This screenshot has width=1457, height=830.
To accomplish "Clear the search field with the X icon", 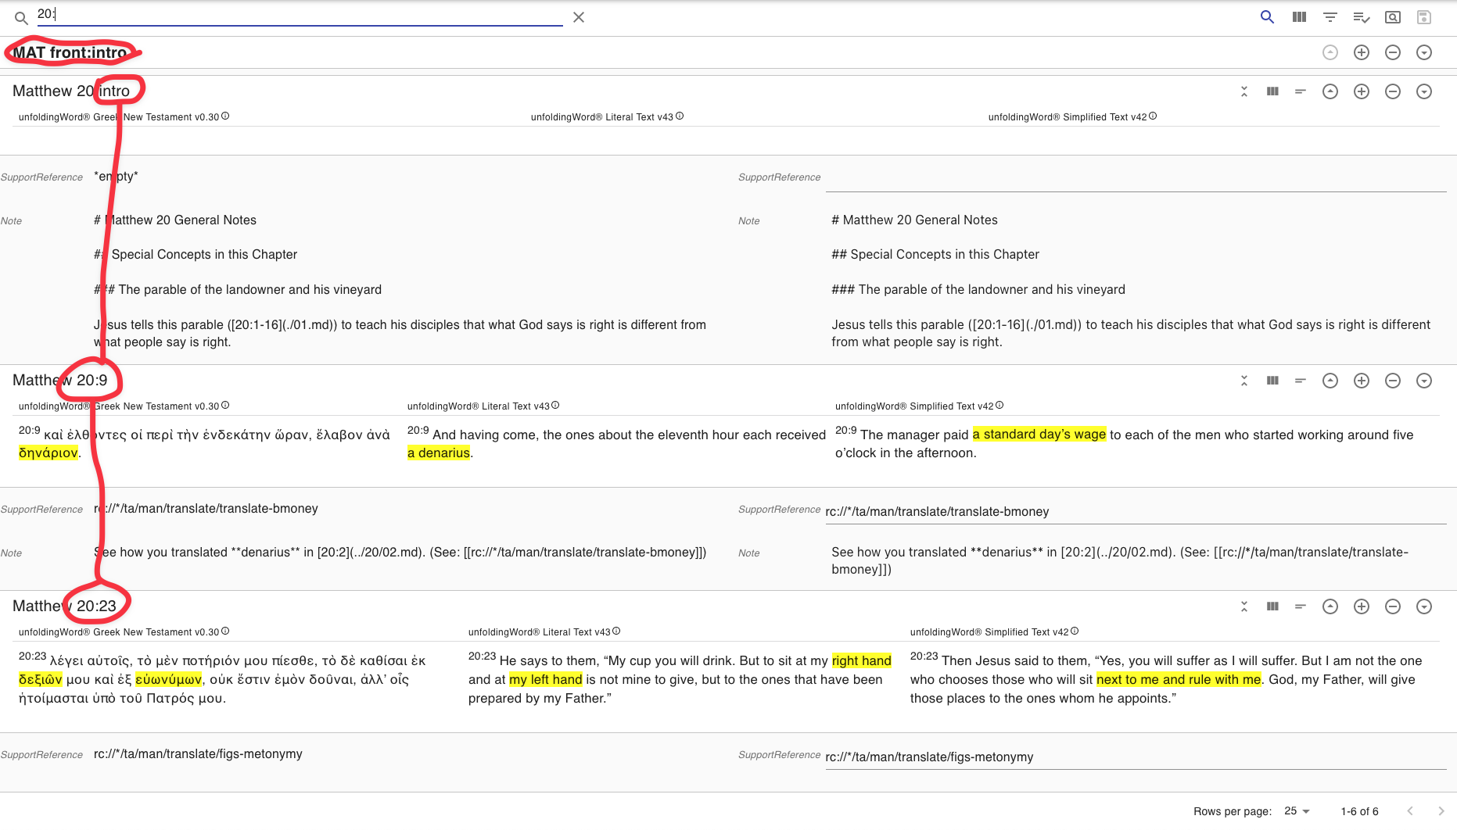I will 579,17.
